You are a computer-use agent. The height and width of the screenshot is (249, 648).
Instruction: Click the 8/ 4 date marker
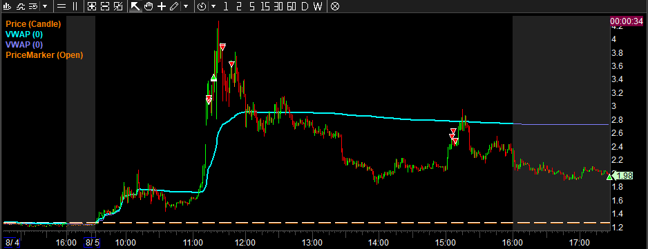coord(12,242)
